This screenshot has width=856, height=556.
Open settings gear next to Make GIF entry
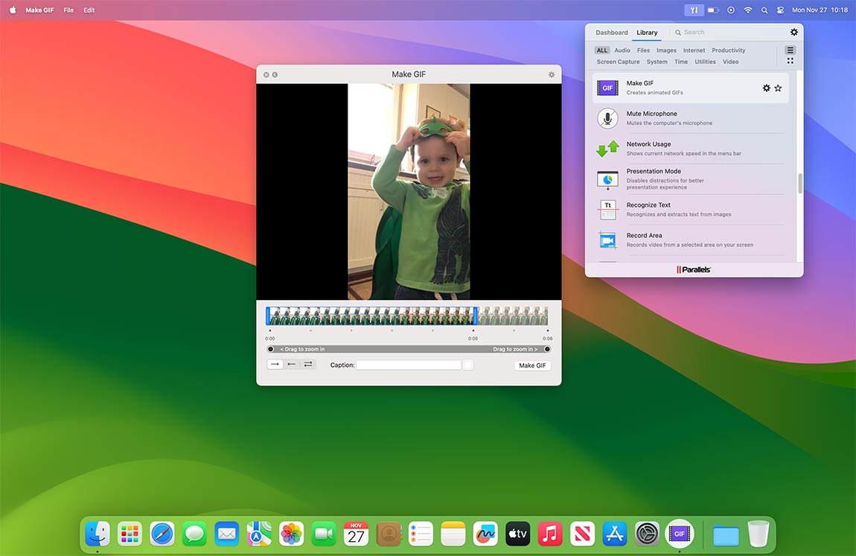[x=766, y=88]
